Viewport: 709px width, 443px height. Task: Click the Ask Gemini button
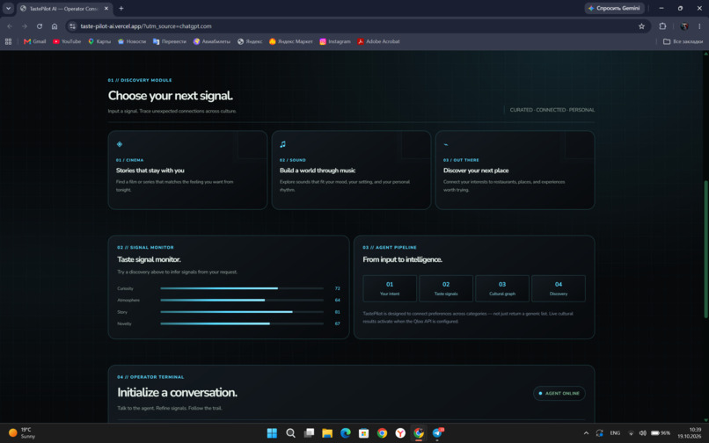(614, 8)
